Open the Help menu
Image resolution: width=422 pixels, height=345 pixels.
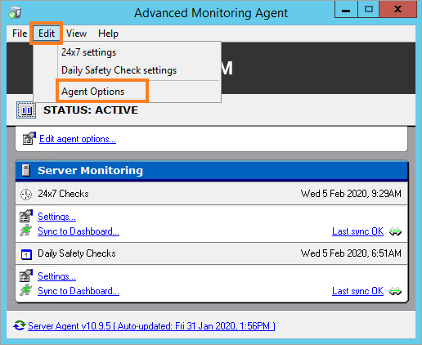coord(108,34)
